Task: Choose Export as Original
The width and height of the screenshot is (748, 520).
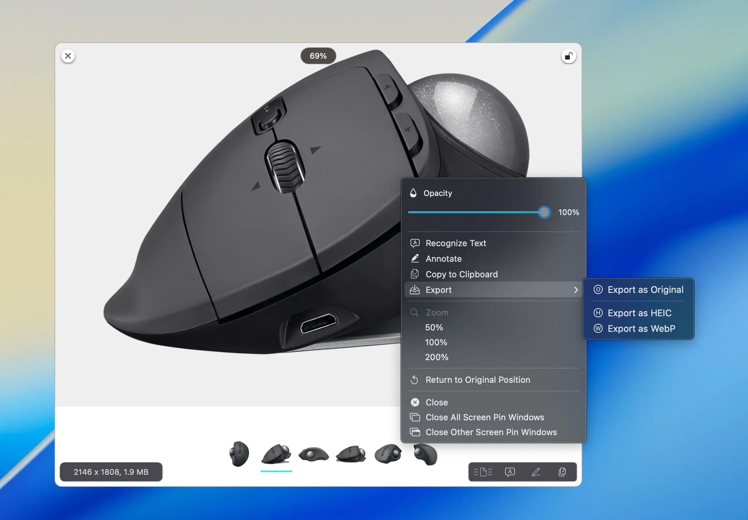Action: [645, 290]
